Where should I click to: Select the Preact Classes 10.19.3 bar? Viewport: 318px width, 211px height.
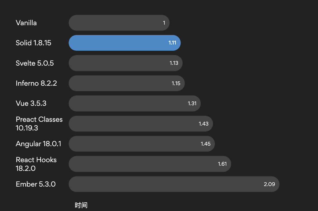(x=141, y=124)
